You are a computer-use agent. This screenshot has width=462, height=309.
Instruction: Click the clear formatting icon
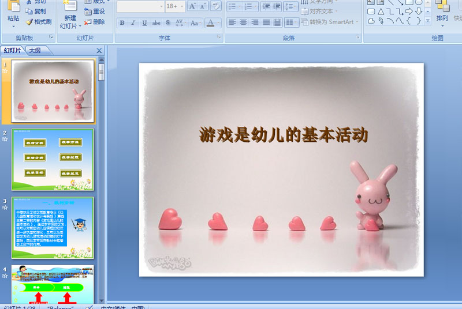[x=215, y=6]
